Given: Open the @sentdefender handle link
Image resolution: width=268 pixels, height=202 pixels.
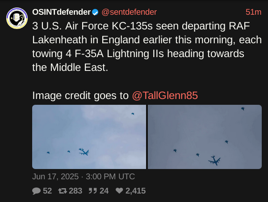Looking at the screenshot, I should pos(129,12).
